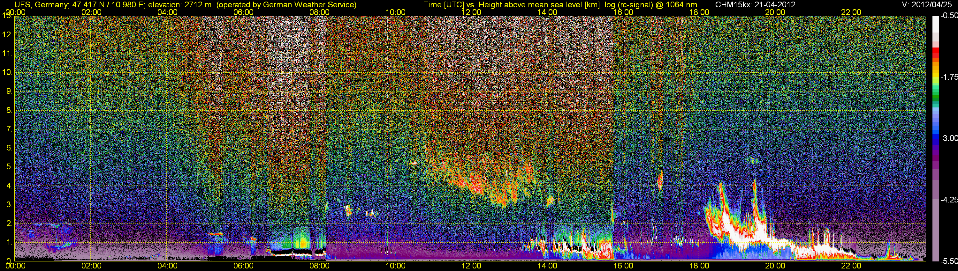Click the 12:00 label on the top time axis
Screen dimensions: 958x271
point(471,12)
